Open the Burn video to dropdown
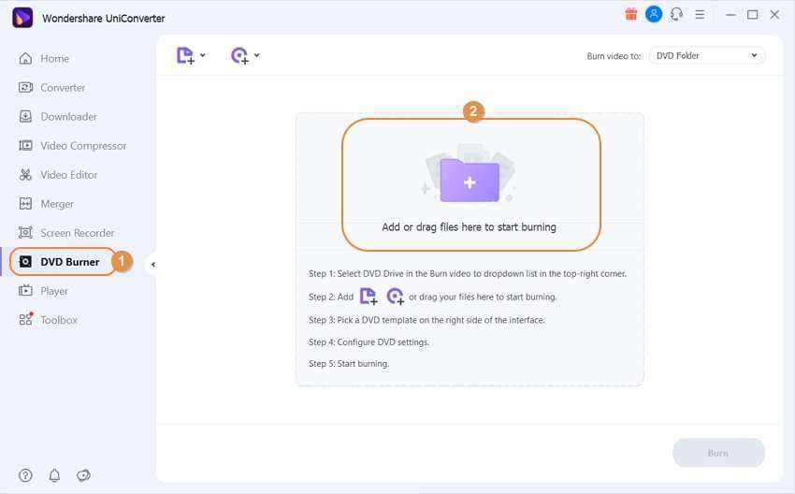Image resolution: width=795 pixels, height=494 pixels. [707, 56]
